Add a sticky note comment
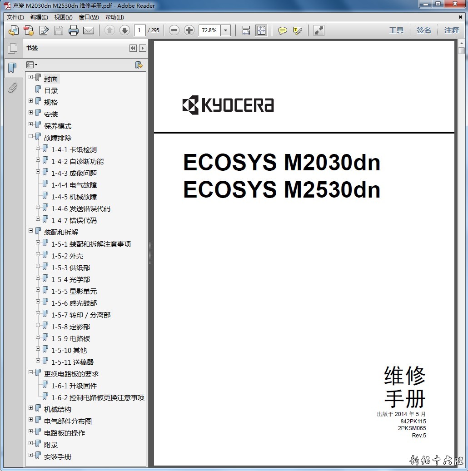468x471 pixels. pos(282,30)
